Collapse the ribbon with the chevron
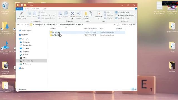Image resolution: width=178 pixels, height=100 pixels. click(x=133, y=9)
